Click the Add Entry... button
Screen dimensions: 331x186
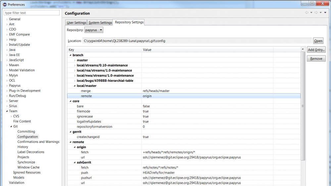point(316,50)
